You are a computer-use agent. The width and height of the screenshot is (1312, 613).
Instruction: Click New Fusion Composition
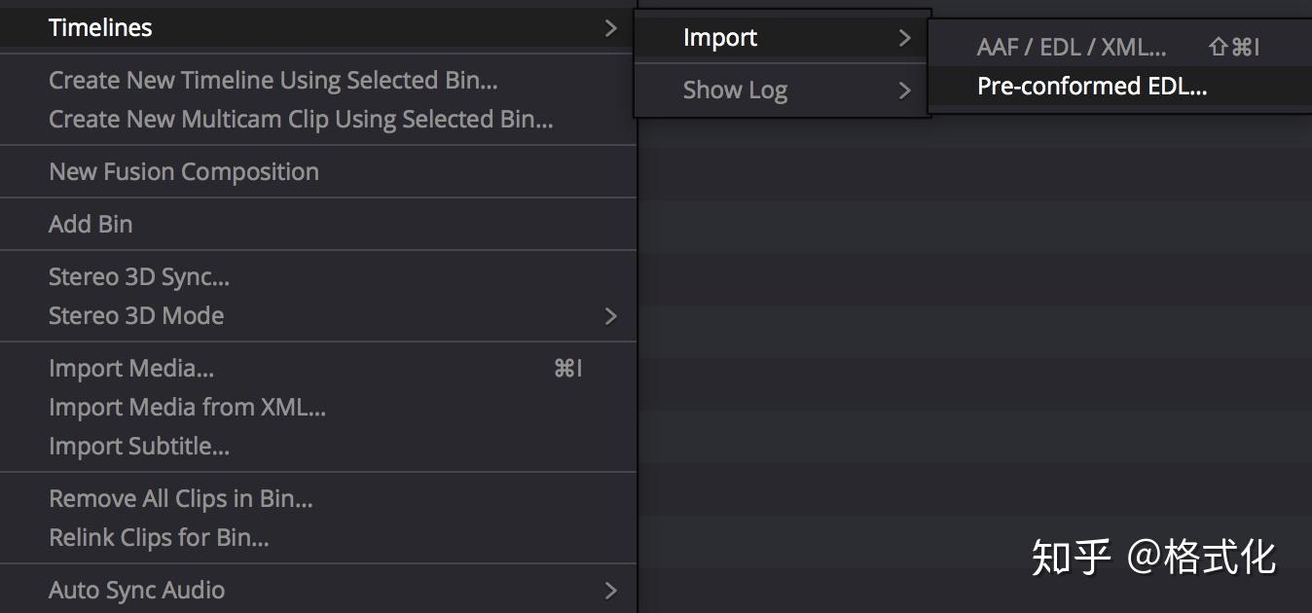184,172
